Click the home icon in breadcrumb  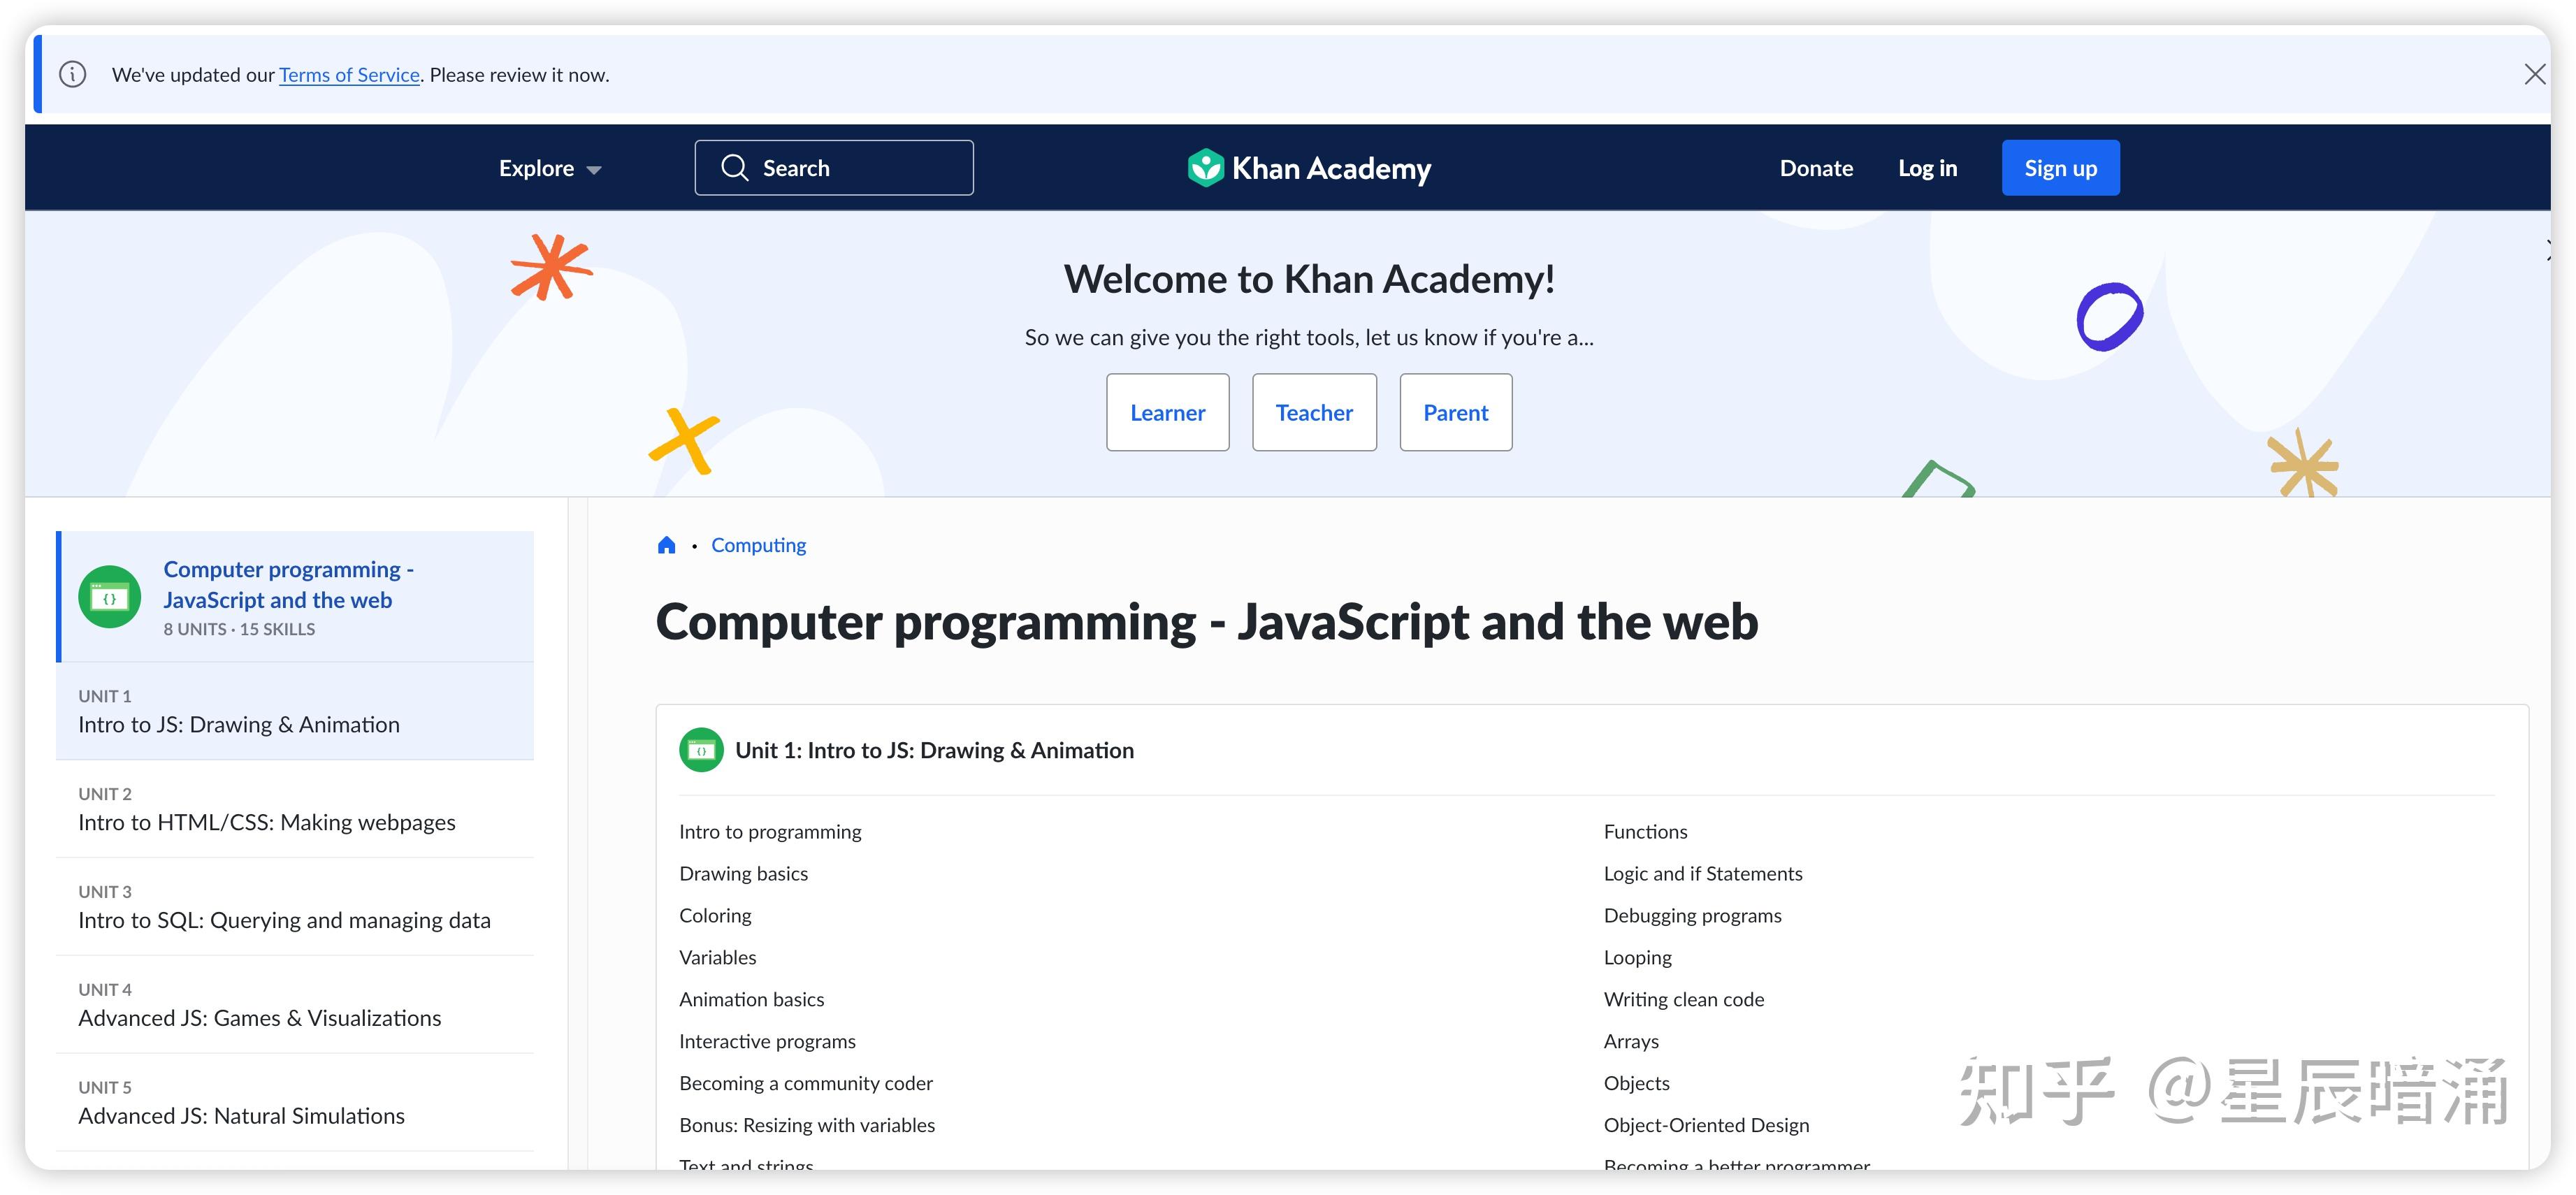[x=666, y=545]
